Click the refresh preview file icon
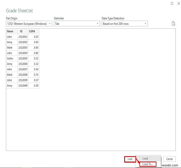181x168 pixels. (x=173, y=24)
